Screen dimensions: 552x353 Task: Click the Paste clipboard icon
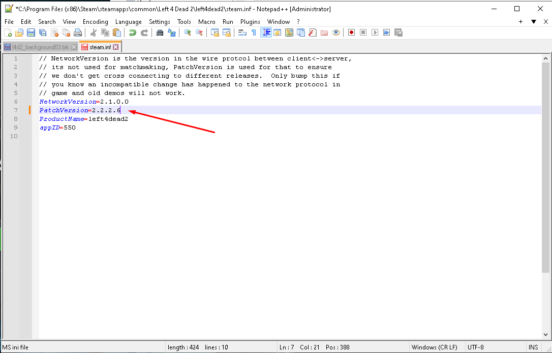117,33
